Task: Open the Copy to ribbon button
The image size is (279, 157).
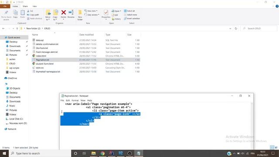Action: (x=55, y=15)
